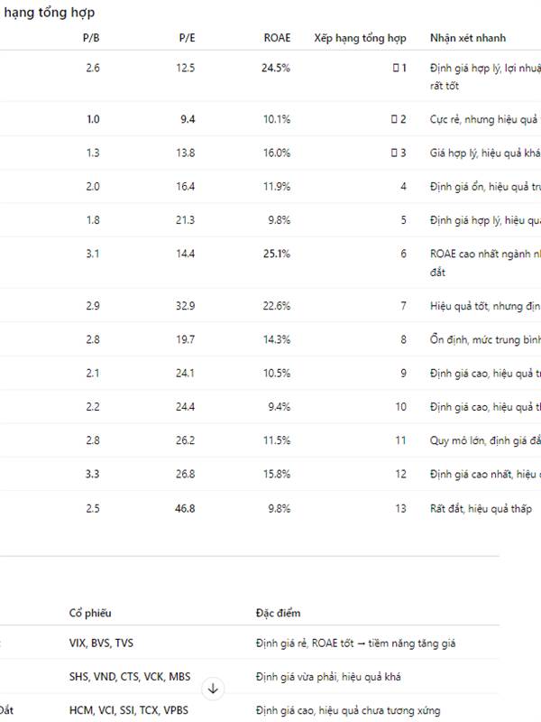
Task: Click the medal icon beside rank 3
Action: tap(394, 153)
